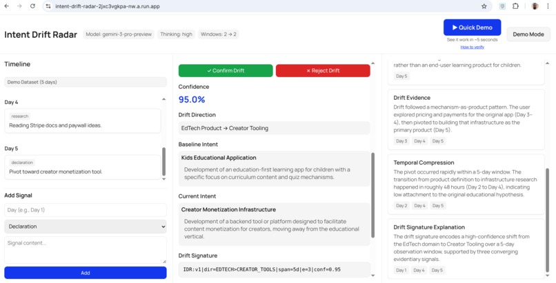Click the Temporal Compression heading
Screen dimensions: 556x283
tap(424, 163)
